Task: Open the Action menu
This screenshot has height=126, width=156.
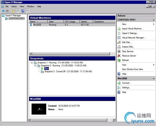Action: click(x=14, y=6)
